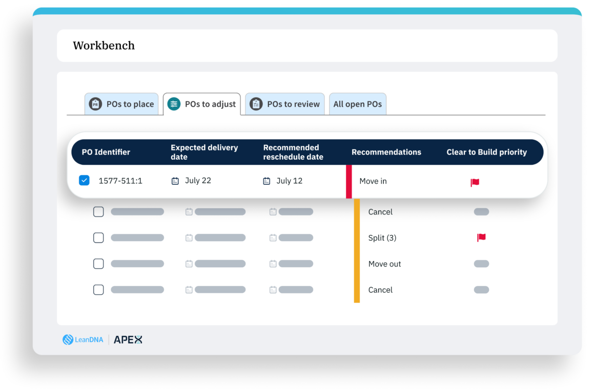Open the POs to review tab

pyautogui.click(x=285, y=104)
